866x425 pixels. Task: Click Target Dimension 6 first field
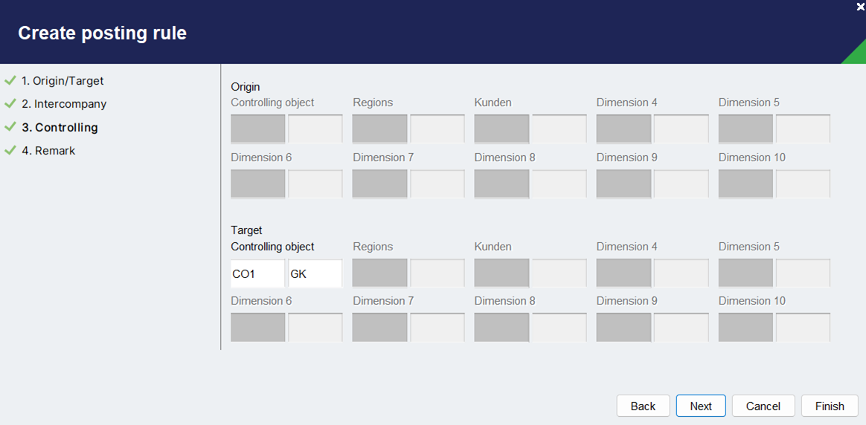[257, 328]
